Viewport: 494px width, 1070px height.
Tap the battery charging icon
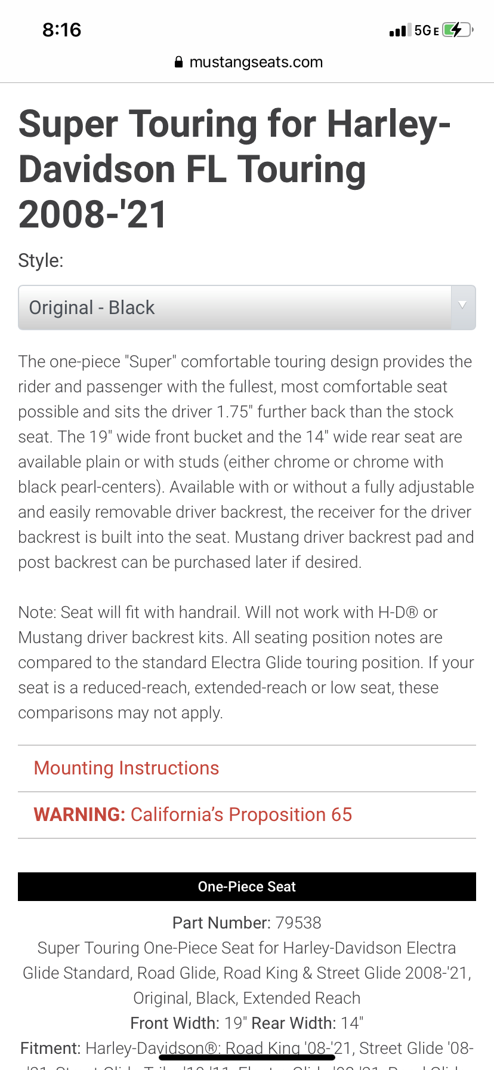coord(457,30)
